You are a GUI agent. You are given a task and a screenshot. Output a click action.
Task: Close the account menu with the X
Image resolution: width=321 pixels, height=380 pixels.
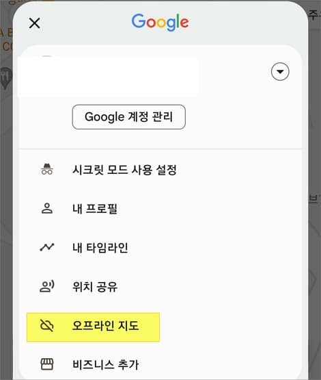34,23
